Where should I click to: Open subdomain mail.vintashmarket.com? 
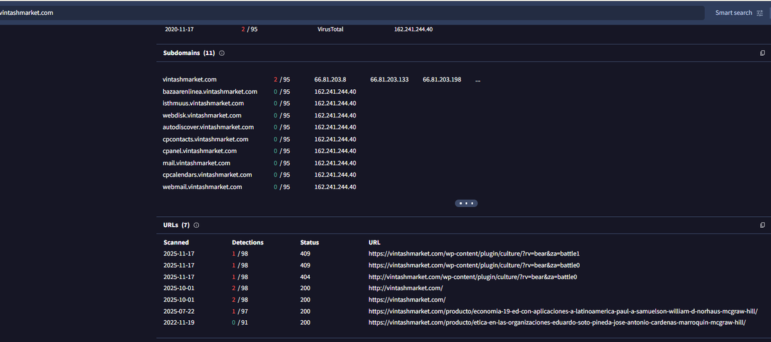click(x=197, y=163)
